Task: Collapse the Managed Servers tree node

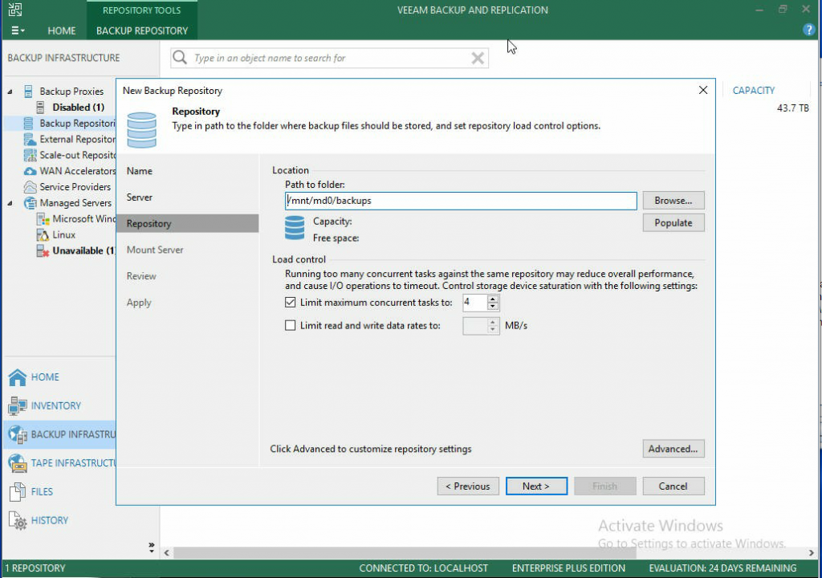Action: [10, 203]
